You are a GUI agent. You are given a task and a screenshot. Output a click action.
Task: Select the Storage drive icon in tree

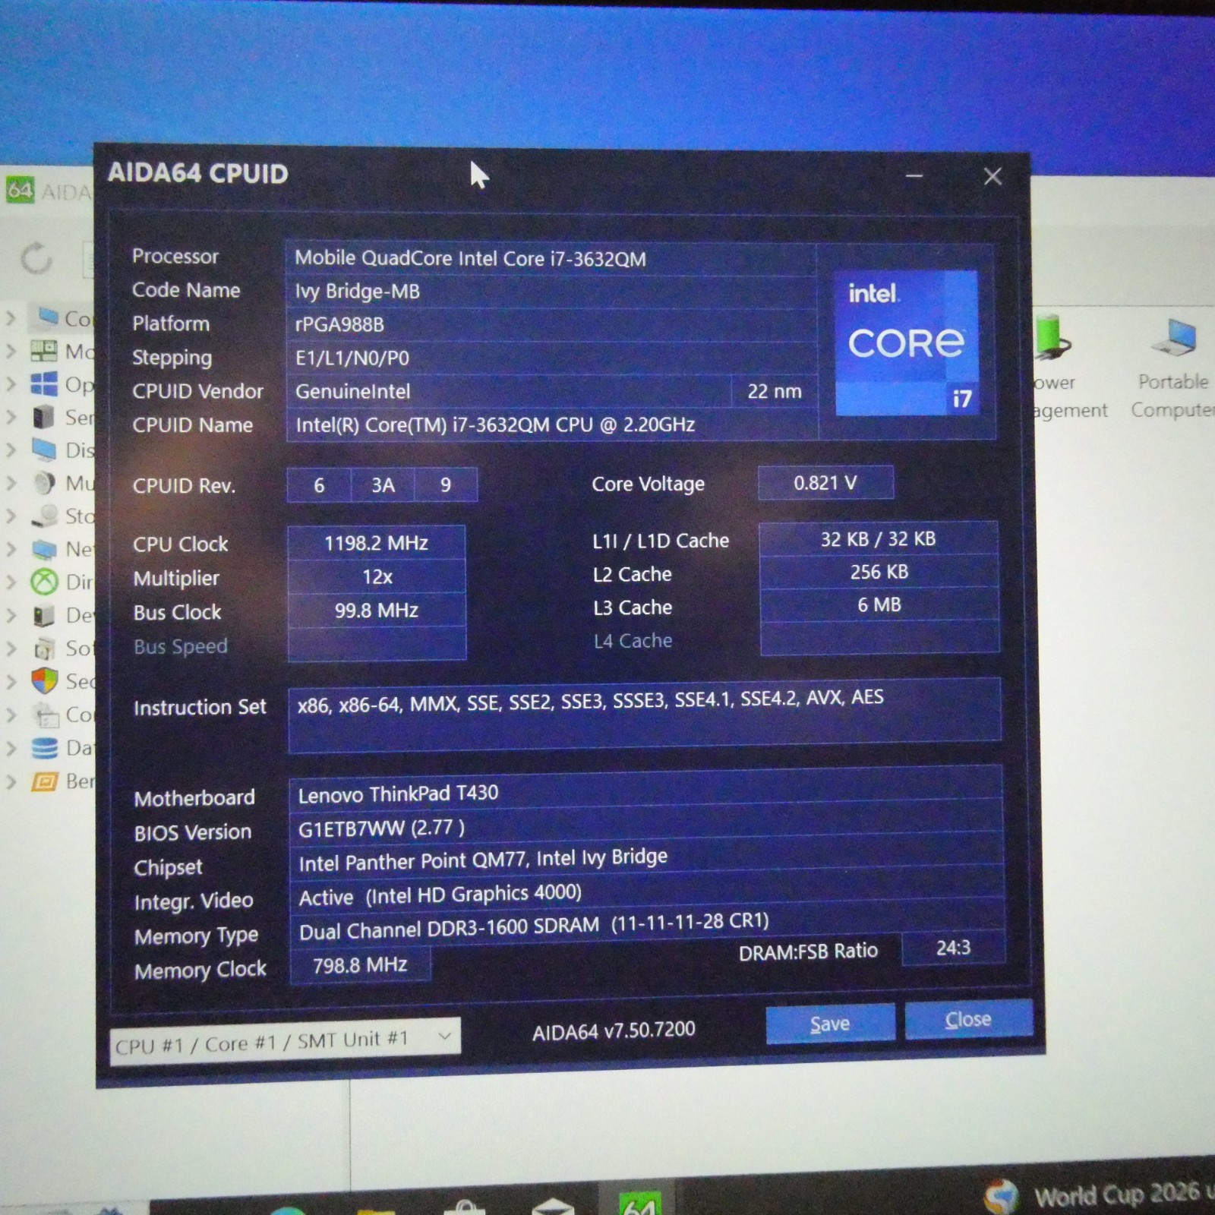point(46,516)
